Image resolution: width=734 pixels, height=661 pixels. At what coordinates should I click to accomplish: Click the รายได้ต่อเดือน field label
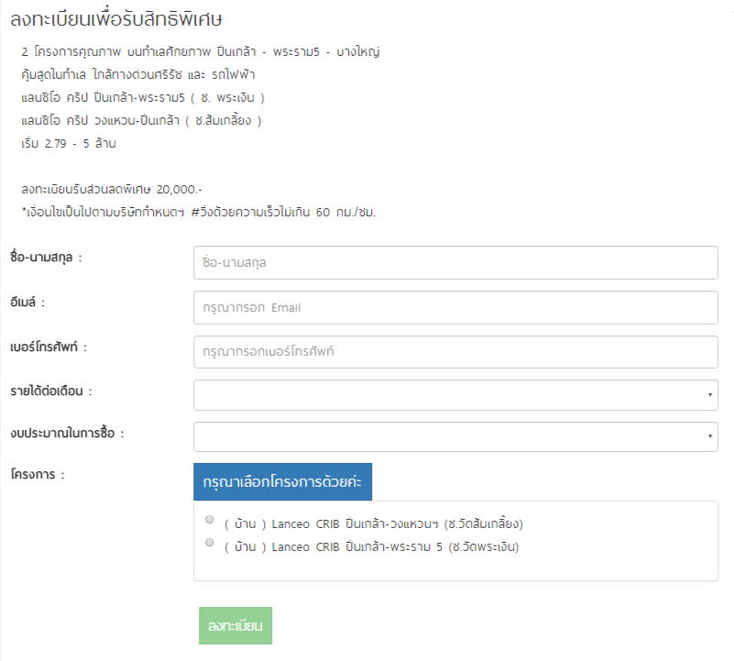51,391
